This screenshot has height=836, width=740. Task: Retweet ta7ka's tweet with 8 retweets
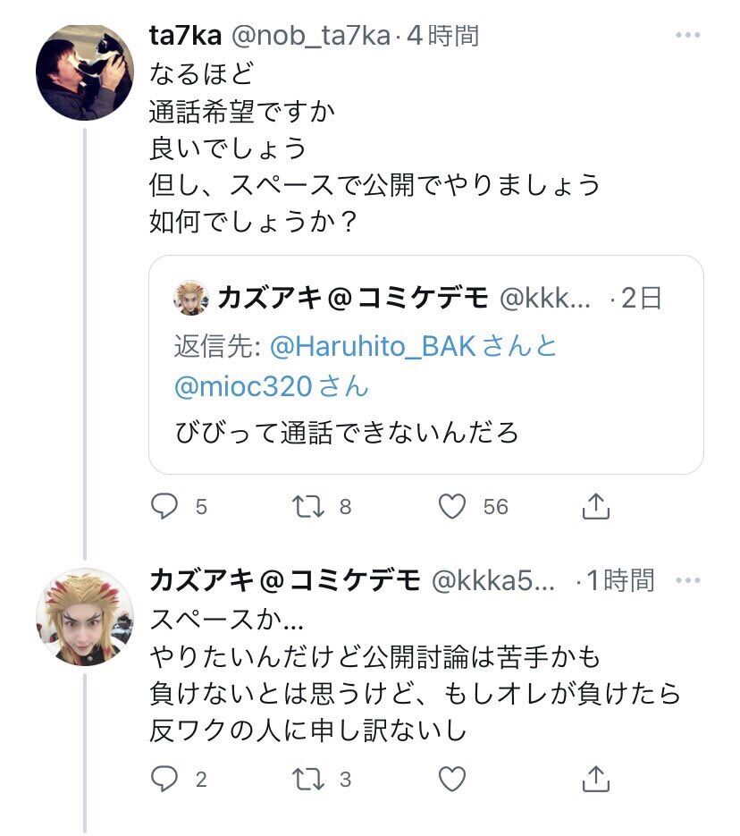[x=307, y=507]
